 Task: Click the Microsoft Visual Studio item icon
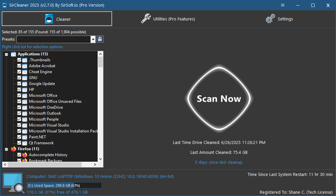25,125
